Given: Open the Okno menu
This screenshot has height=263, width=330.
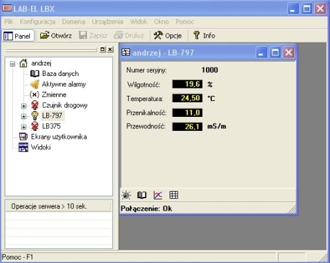Looking at the screenshot, I should (161, 22).
